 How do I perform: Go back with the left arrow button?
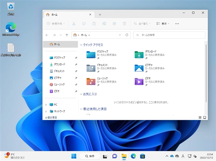[x=47, y=35]
